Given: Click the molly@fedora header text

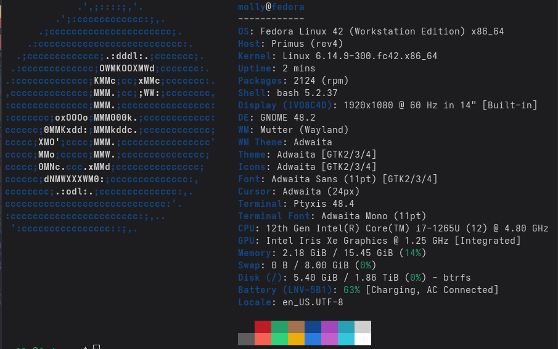Looking at the screenshot, I should pos(271,7).
